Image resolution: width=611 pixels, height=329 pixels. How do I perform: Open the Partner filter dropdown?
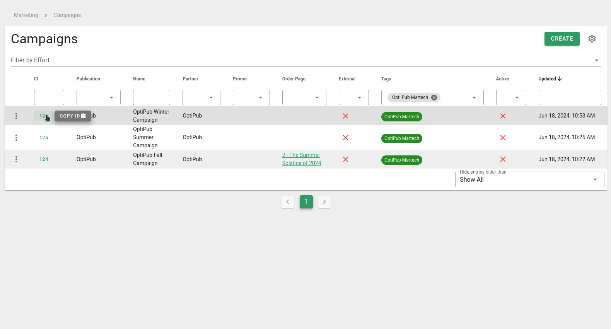(x=201, y=97)
